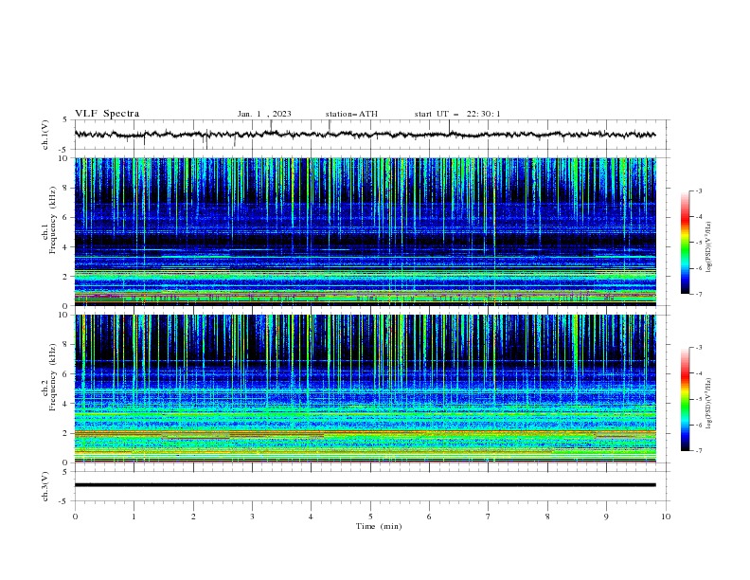Click the ch.2 colorbar "log(PSD)(V²/Hz)" label
Screen dimensions: 750x580
(x=708, y=403)
